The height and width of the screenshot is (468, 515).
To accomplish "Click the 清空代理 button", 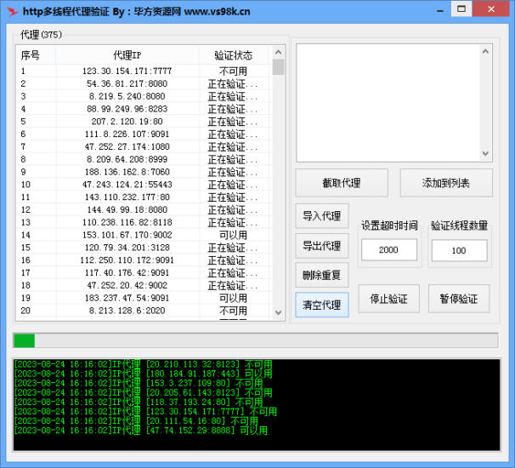I will pyautogui.click(x=322, y=305).
